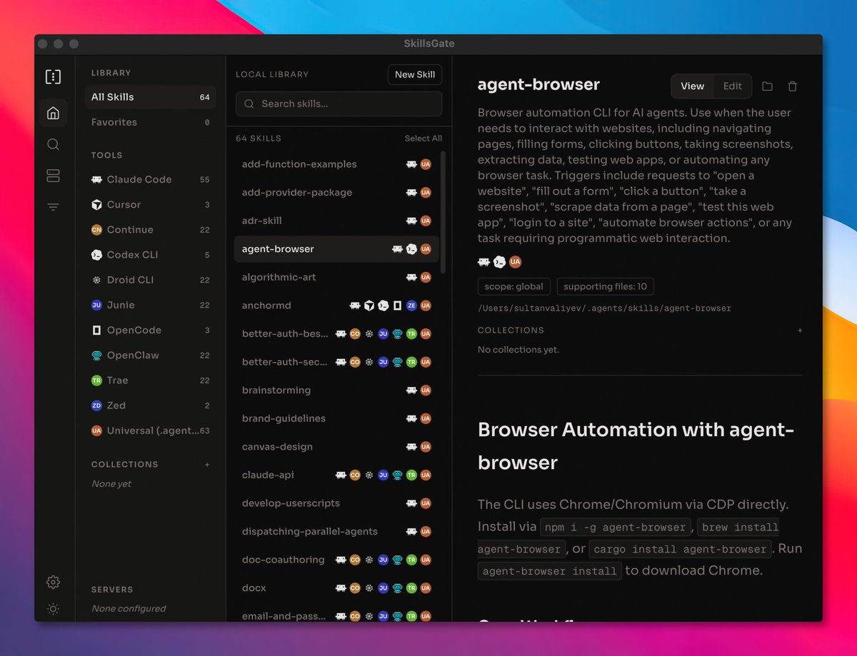857x656 pixels.
Task: Click the Trae TR badge icon
Action: pyautogui.click(x=96, y=380)
